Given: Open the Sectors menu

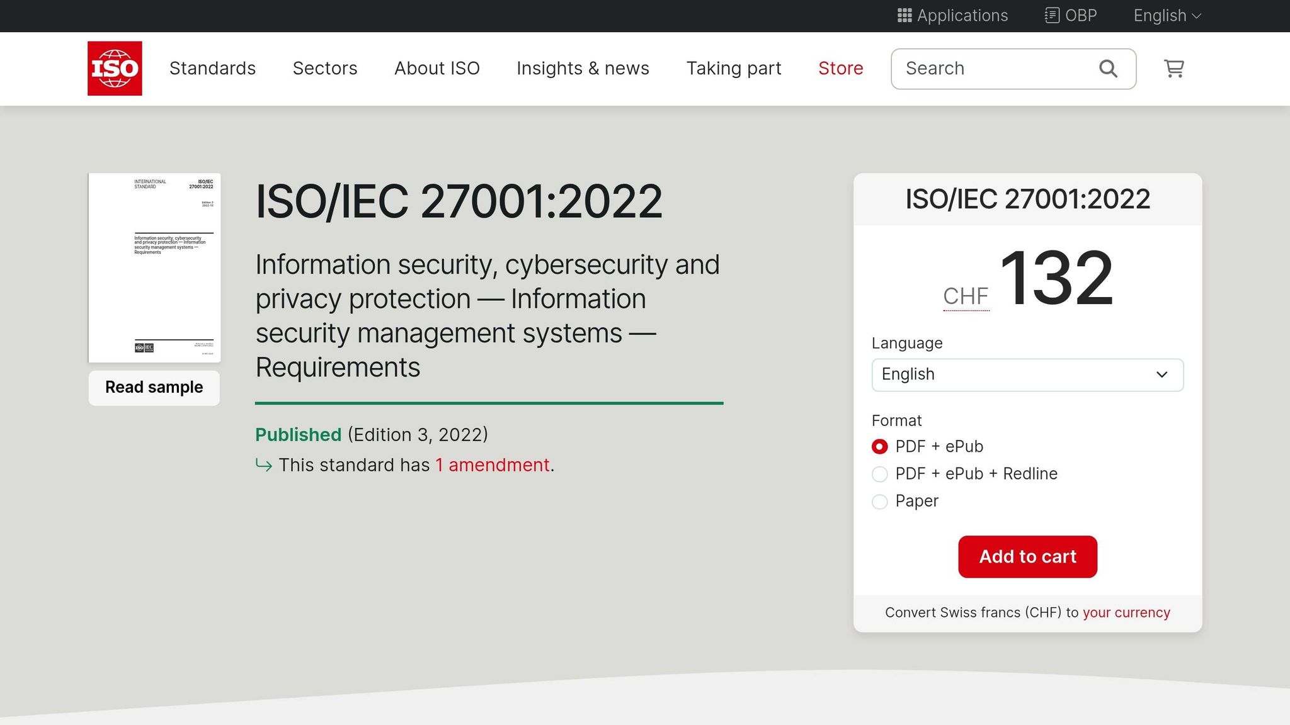Looking at the screenshot, I should pos(325,68).
